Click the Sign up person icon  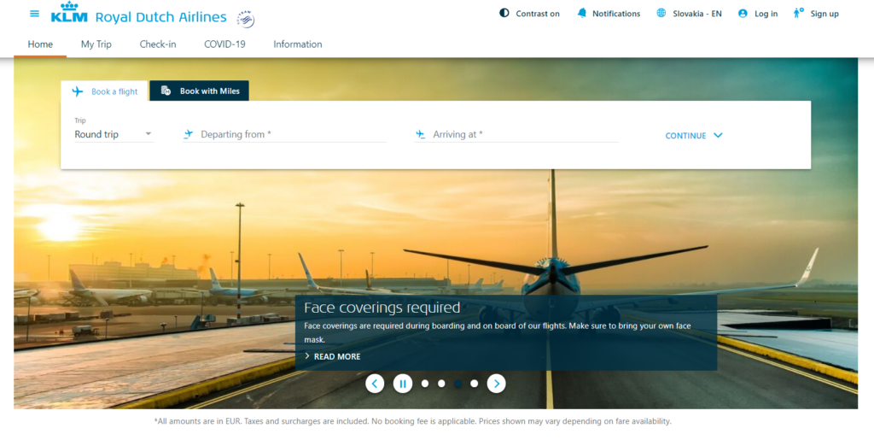point(798,14)
